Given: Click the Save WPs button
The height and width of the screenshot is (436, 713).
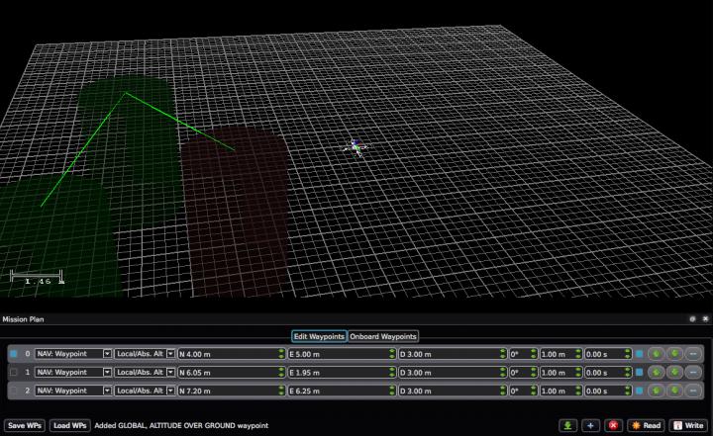Looking at the screenshot, I should [x=25, y=425].
